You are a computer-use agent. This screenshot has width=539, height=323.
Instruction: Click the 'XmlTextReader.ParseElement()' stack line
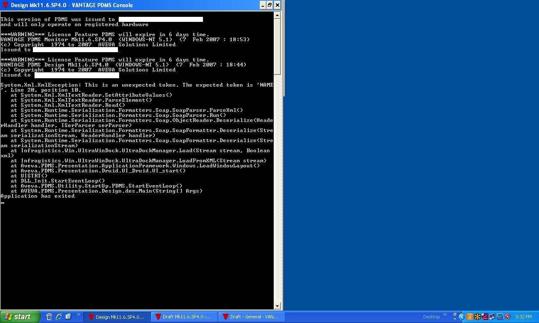click(x=81, y=100)
